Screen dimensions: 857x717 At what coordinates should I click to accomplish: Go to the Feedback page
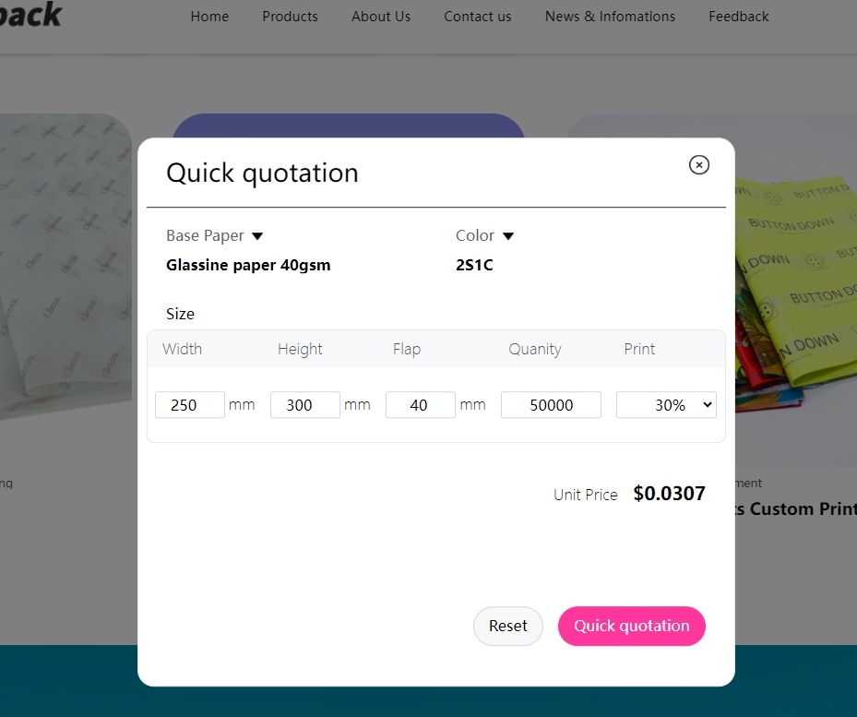(x=738, y=17)
